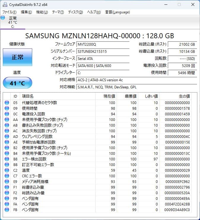Click status orb for ID 0C row
Viewport: 200px width, 220px height.
[7, 114]
